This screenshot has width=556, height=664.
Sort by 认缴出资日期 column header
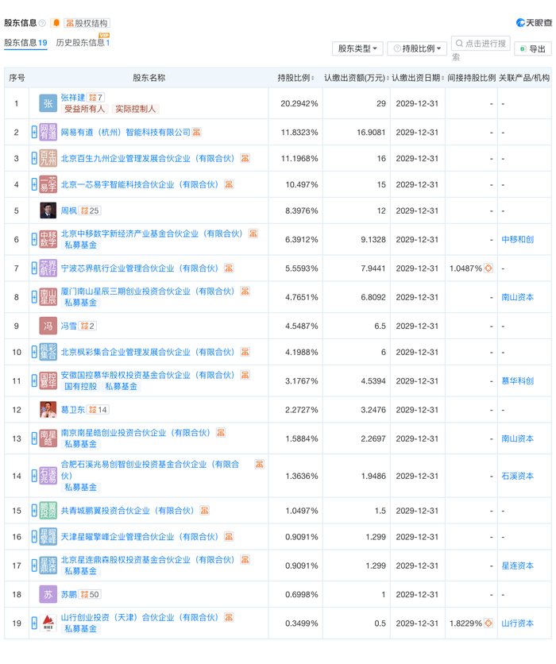tap(418, 78)
